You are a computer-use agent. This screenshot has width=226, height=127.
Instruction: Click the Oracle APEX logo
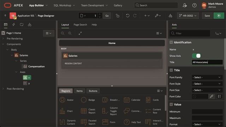8,5
